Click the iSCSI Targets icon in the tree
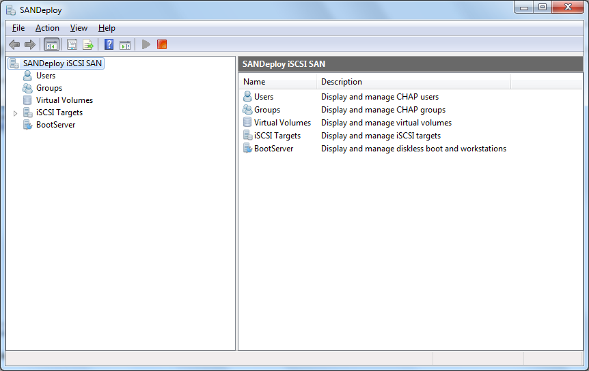 point(28,113)
